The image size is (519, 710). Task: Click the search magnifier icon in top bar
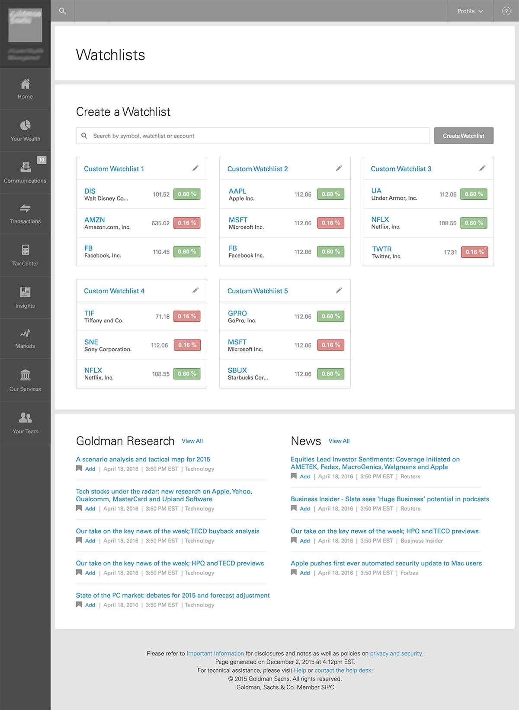(62, 11)
